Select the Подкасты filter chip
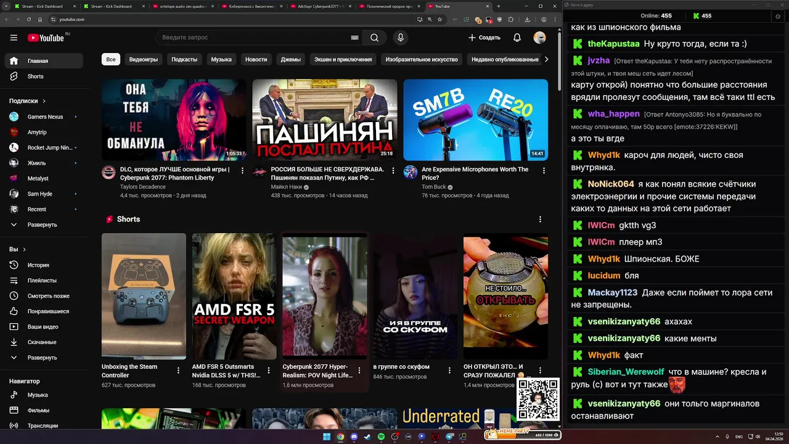 184,60
